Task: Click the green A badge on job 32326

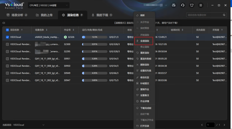Action: [65, 37]
